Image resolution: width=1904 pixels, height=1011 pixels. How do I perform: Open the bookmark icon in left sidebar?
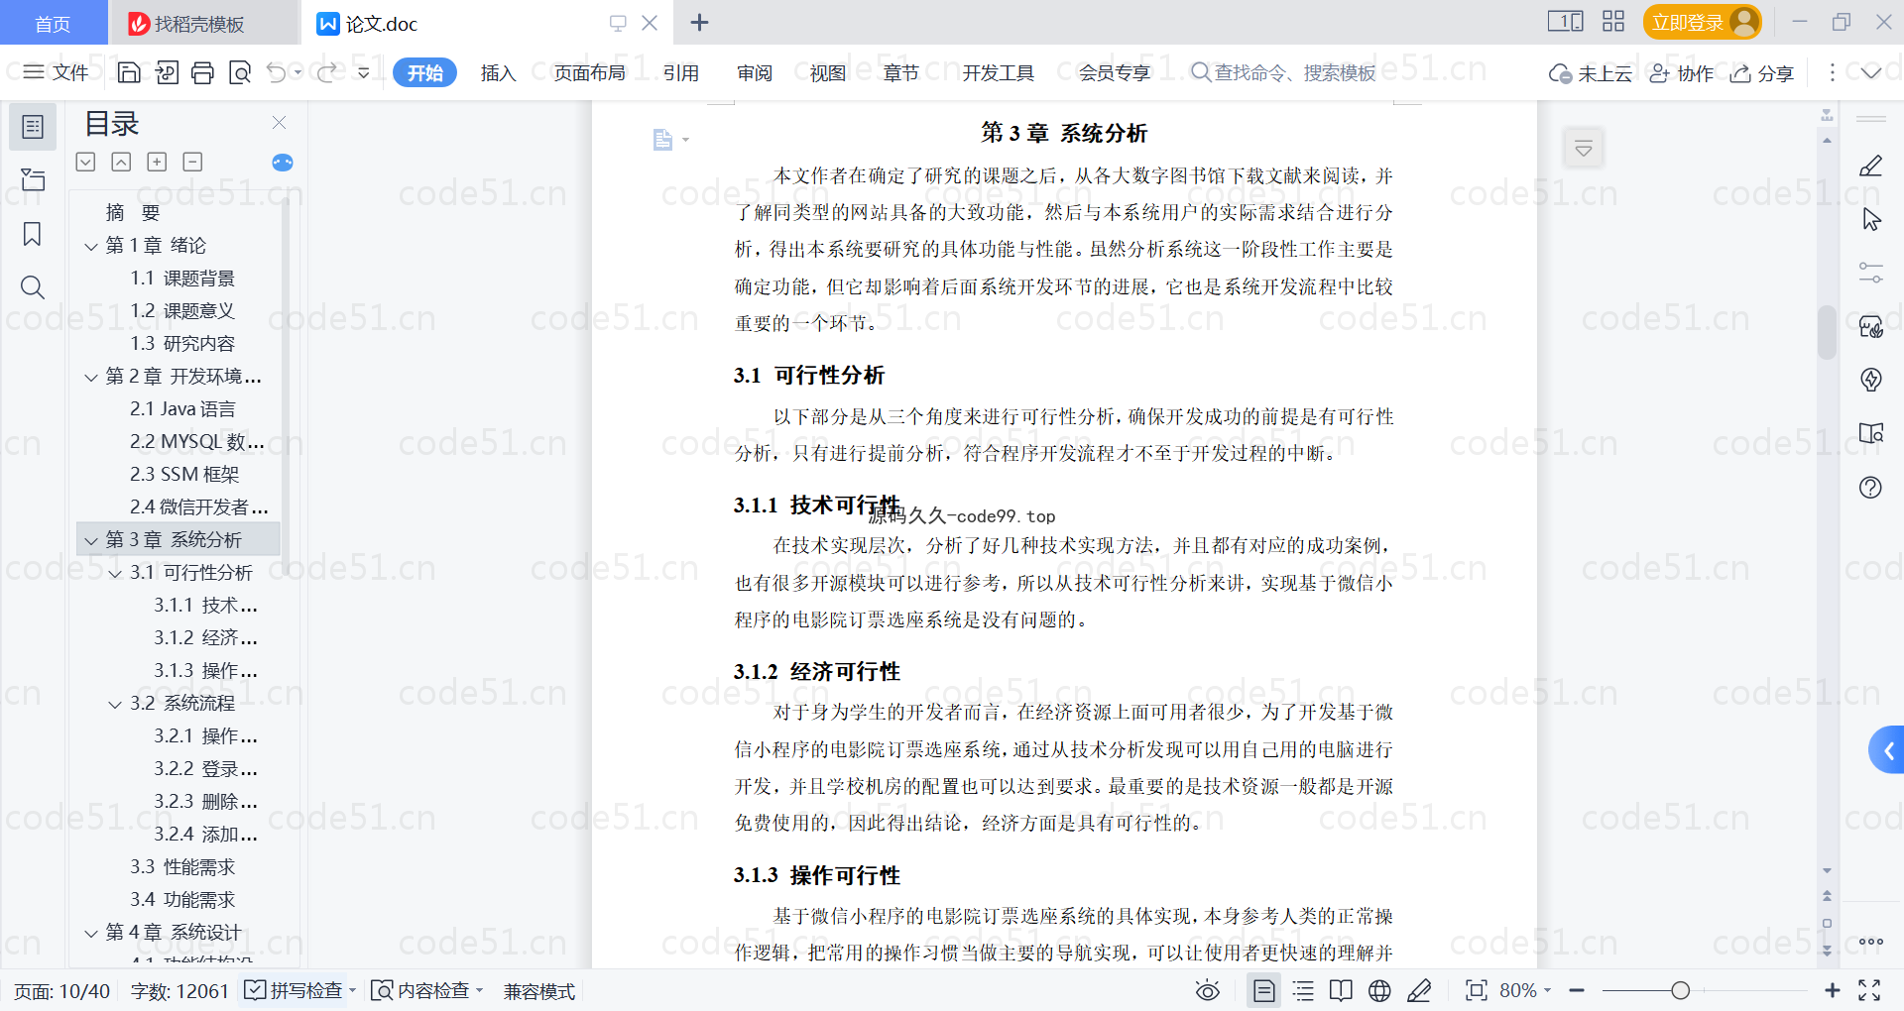tap(33, 234)
